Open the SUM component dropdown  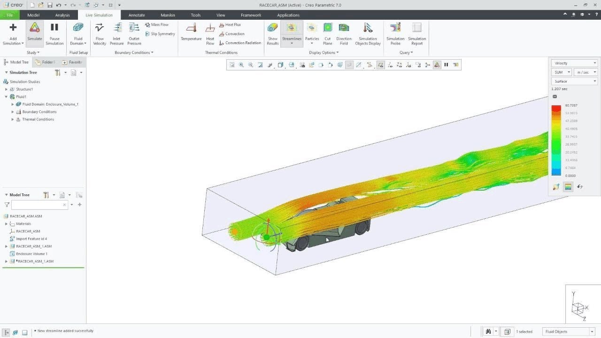pos(562,72)
